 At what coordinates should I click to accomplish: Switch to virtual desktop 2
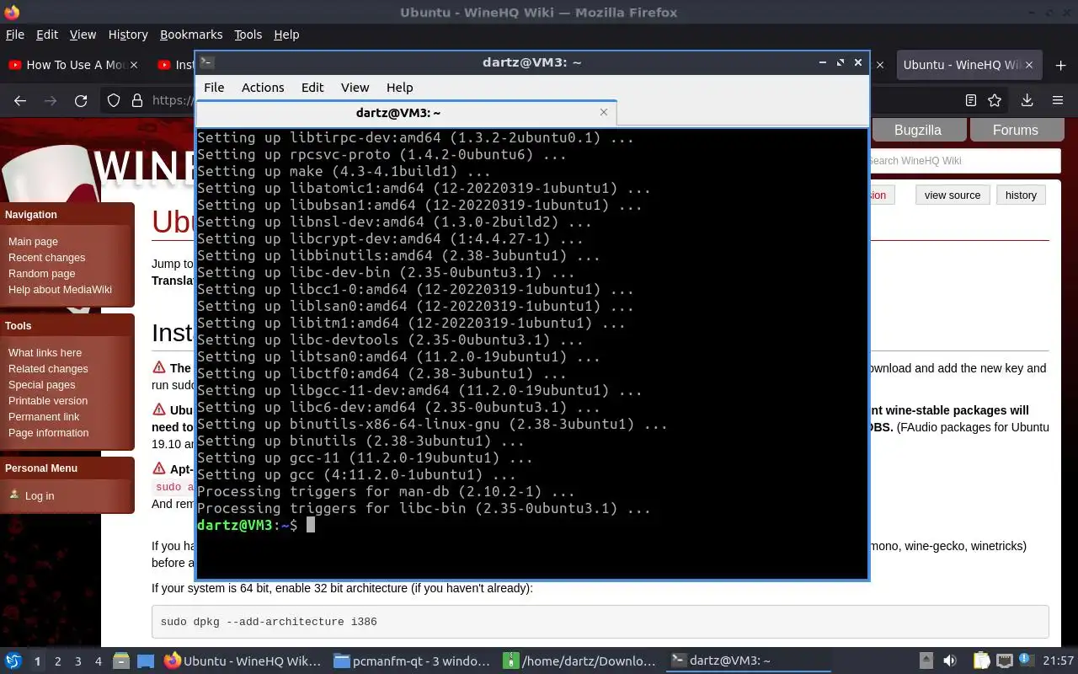pos(57,661)
